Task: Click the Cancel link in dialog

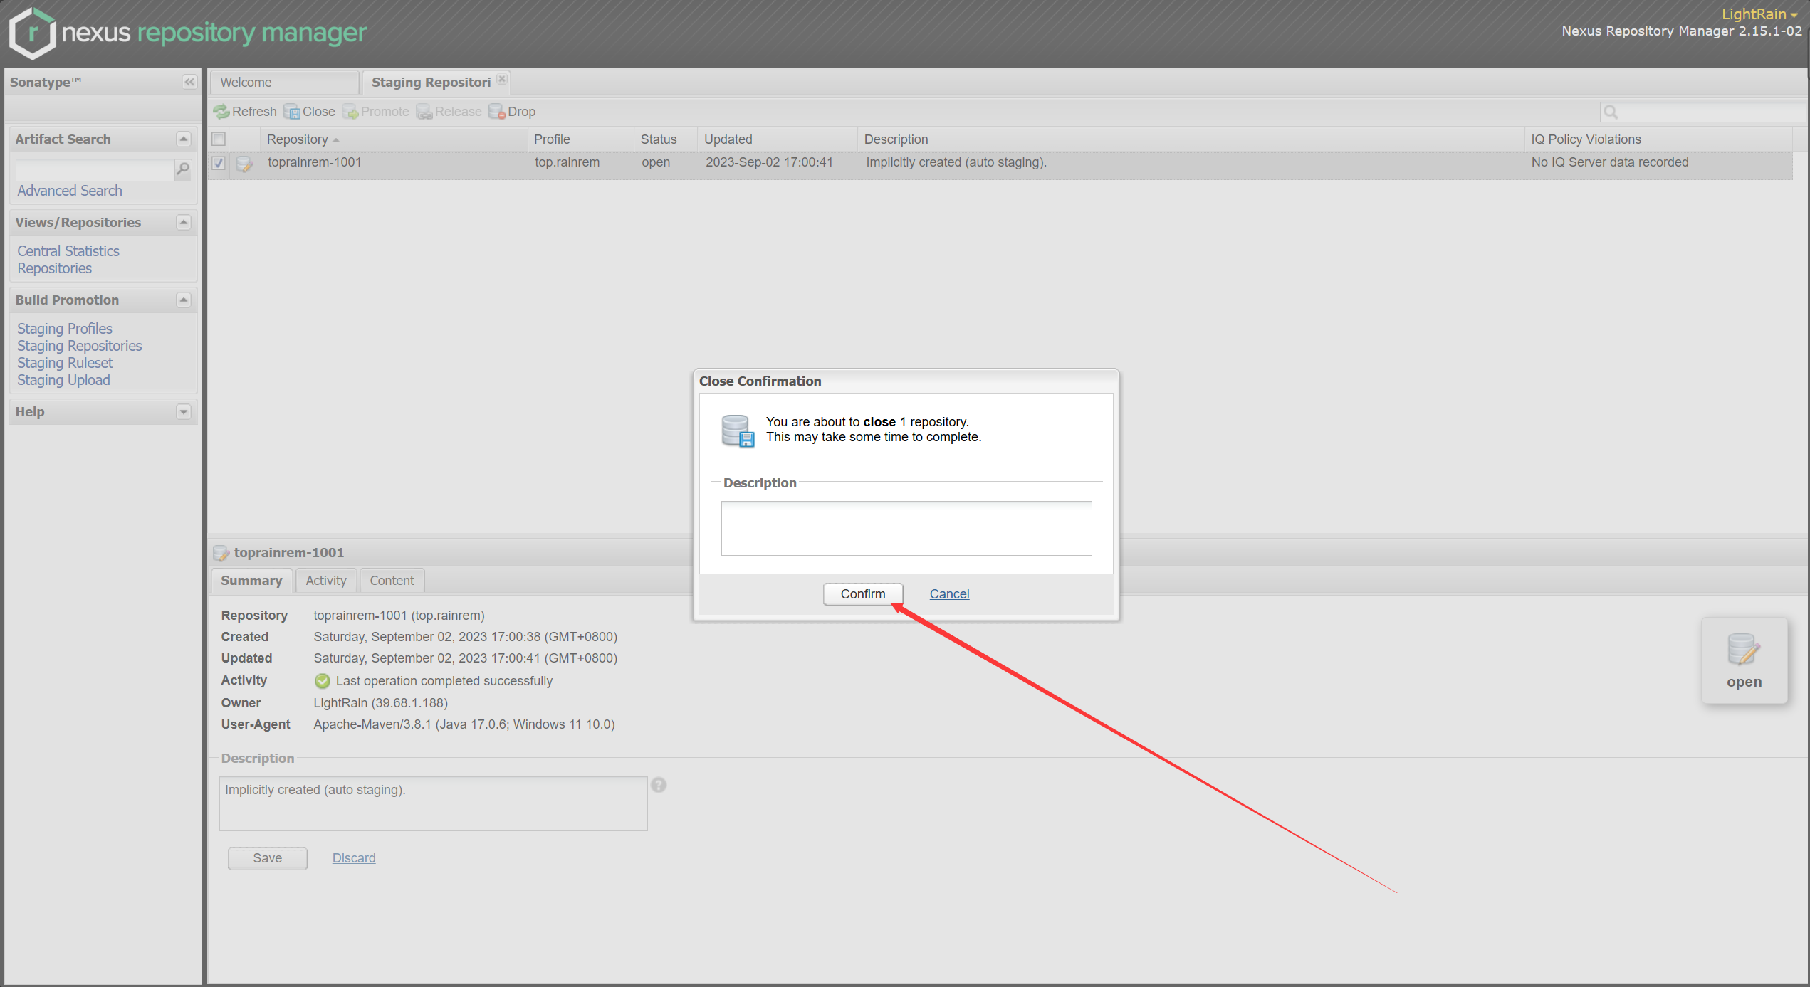Action: pyautogui.click(x=948, y=594)
